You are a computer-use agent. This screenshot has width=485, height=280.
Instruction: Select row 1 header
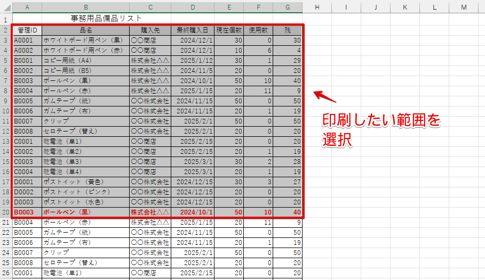click(6, 20)
